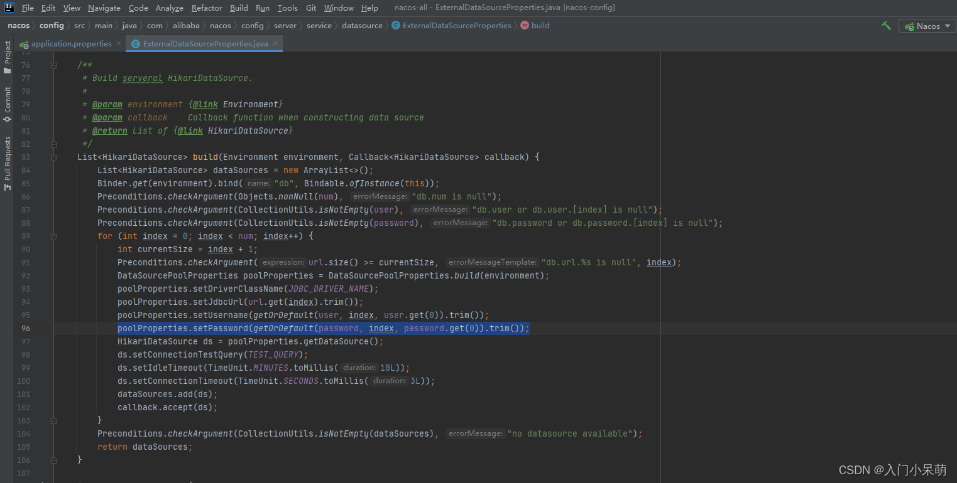This screenshot has width=957, height=483.
Task: Click the IntelliJ IDEA logo icon
Action: (9, 8)
